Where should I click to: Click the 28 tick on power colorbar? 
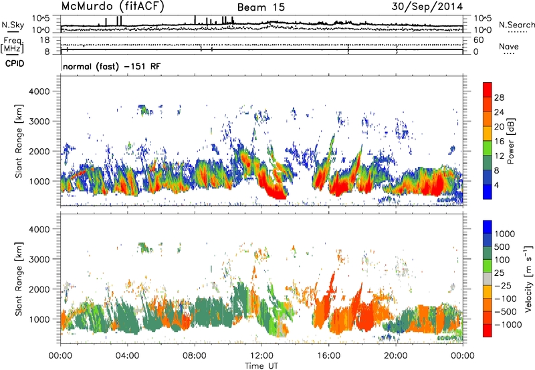499,98
